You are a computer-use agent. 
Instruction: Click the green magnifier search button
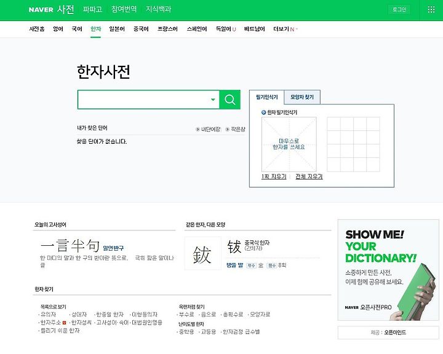click(229, 100)
